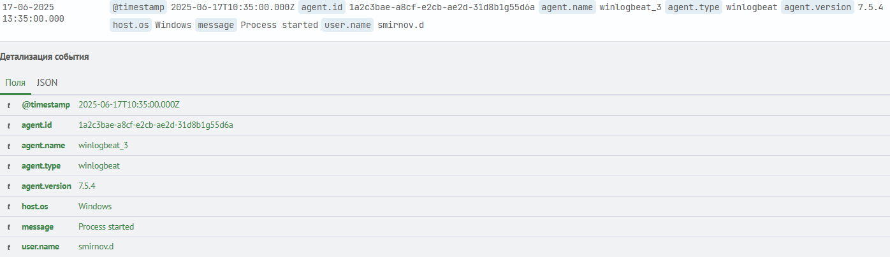Viewport: 890px width, 257px height.
Task: Click the type icon beside agent.version row
Action: [x=9, y=186]
